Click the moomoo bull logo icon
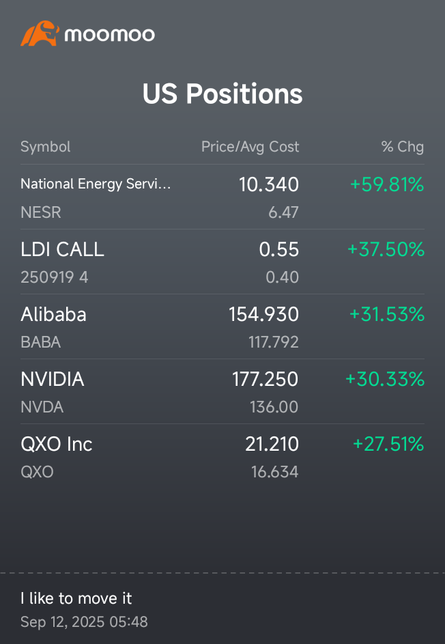The image size is (445, 644). coord(39,33)
